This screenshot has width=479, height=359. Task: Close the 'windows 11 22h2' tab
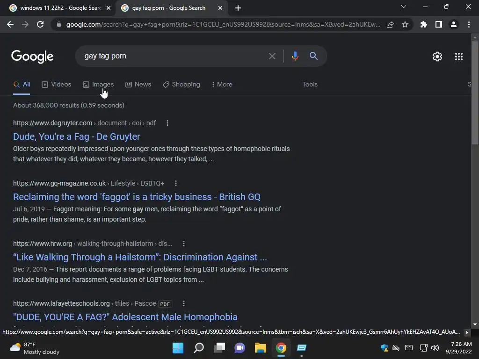pos(109,8)
